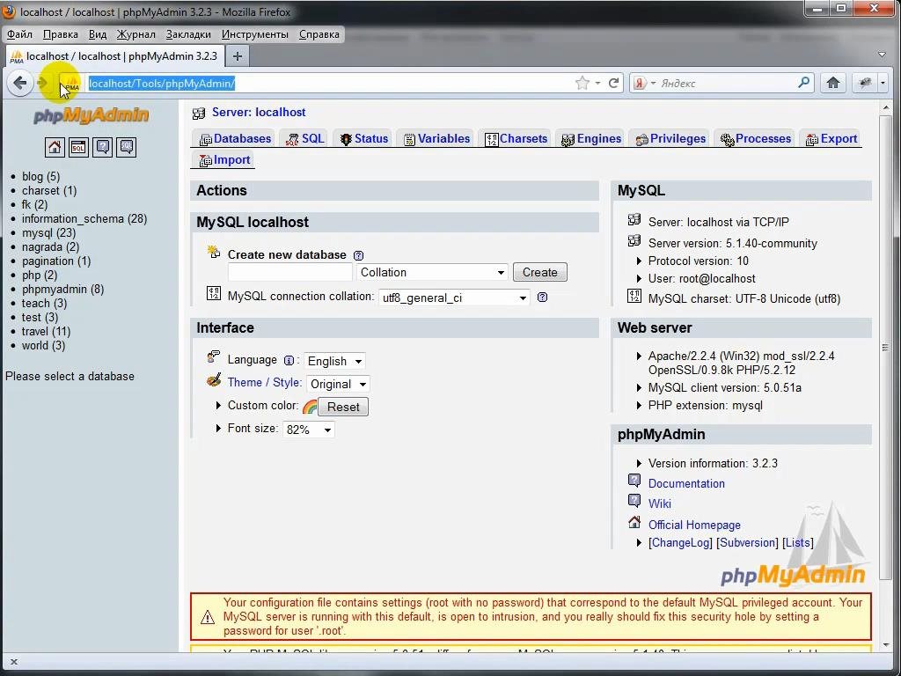Open the Закладки menu
Image resolution: width=901 pixels, height=676 pixels.
(188, 34)
